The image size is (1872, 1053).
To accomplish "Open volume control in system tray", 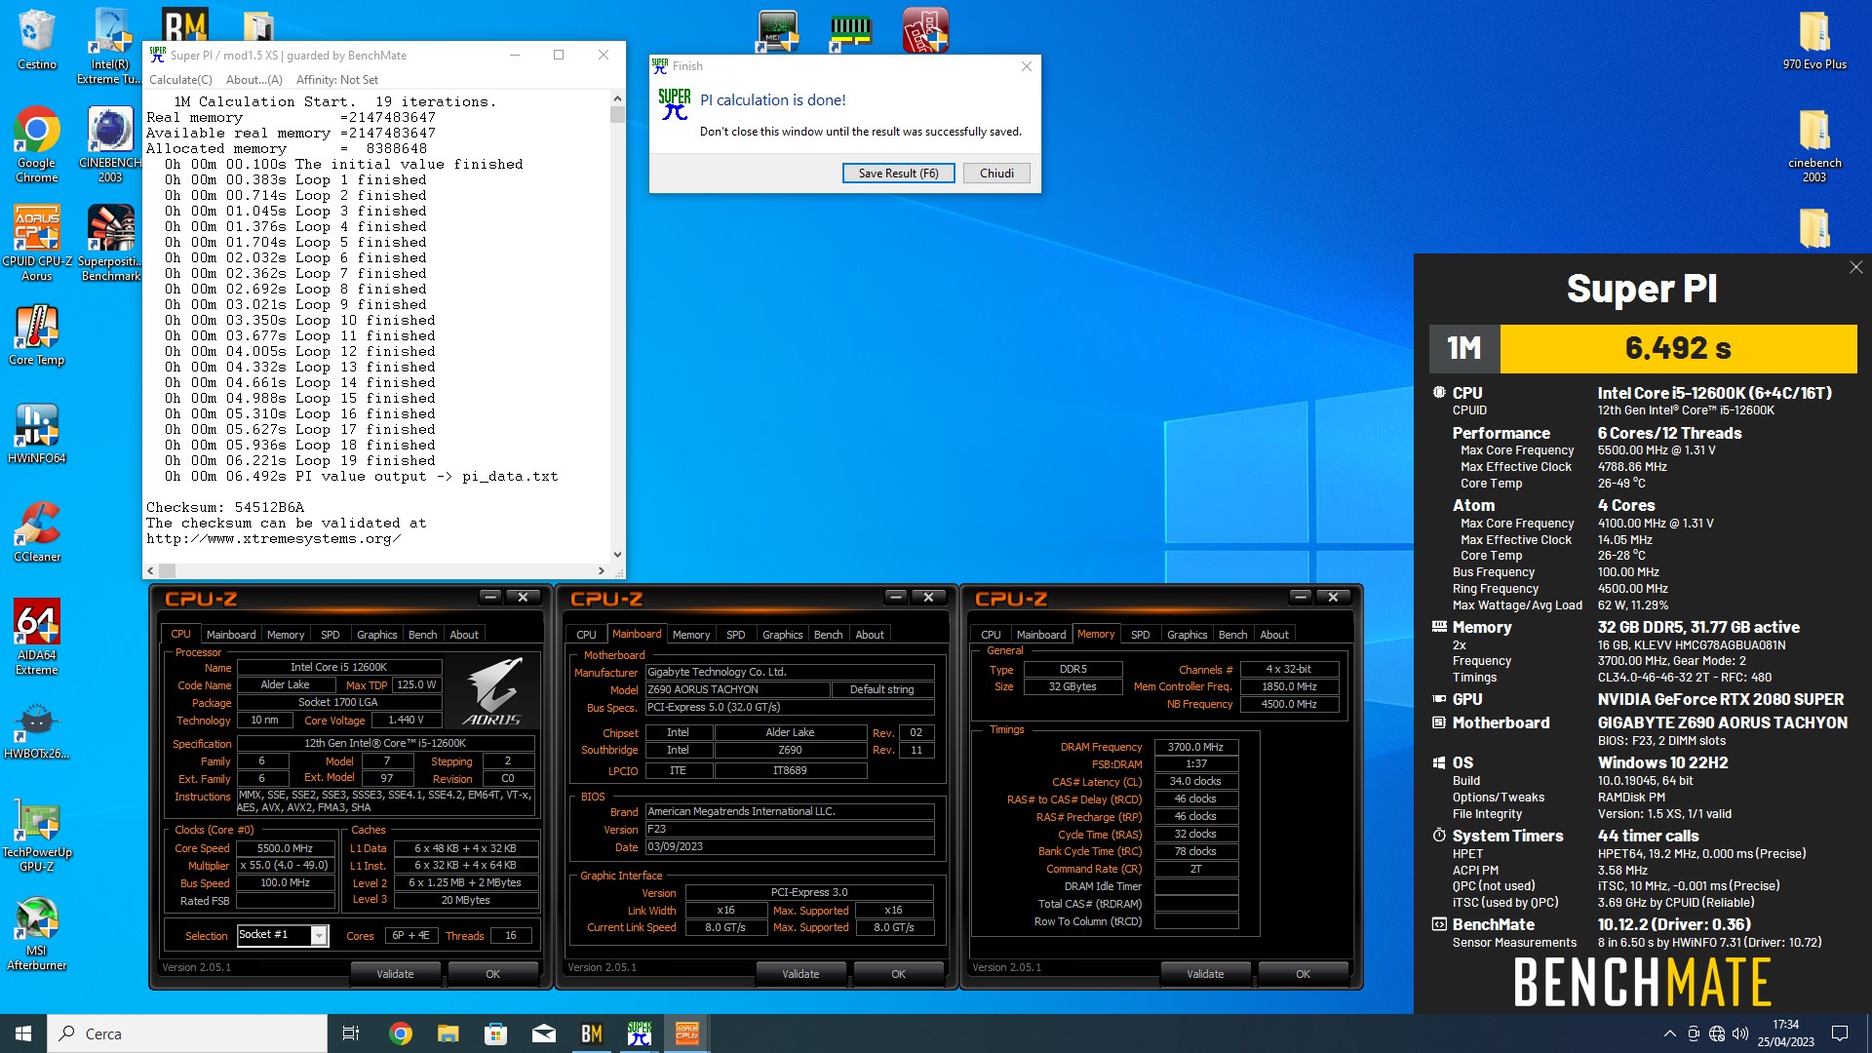I will pos(1740,1033).
